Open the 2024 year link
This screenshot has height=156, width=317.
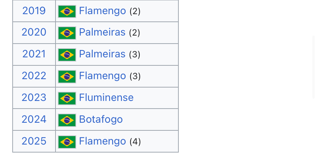pyautogui.click(x=34, y=119)
